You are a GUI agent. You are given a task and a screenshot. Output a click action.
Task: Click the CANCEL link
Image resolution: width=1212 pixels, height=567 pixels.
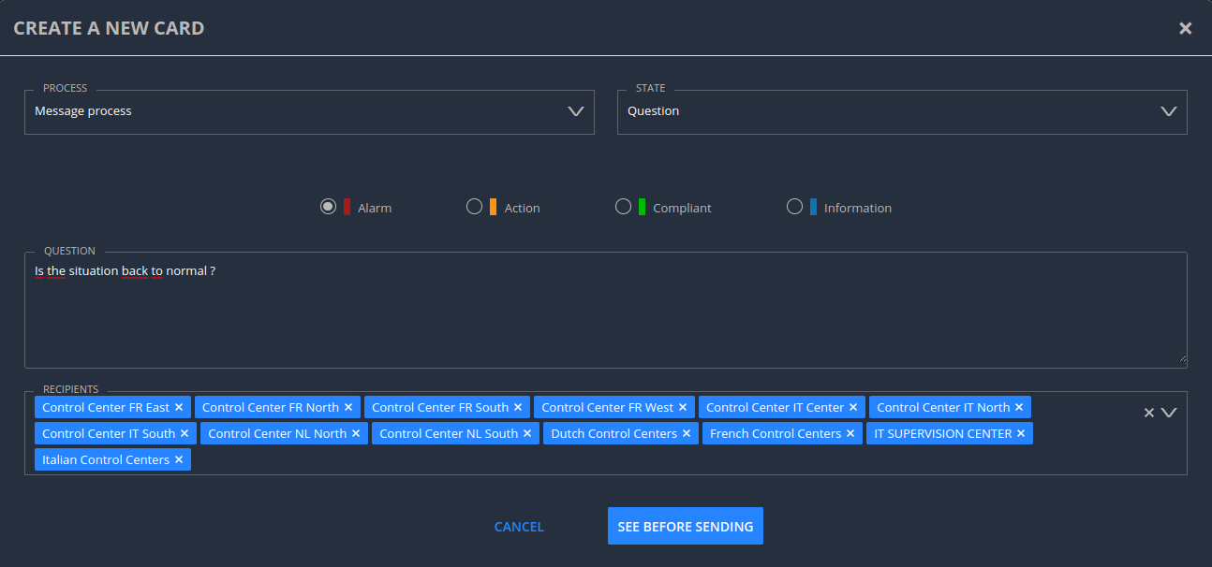pyautogui.click(x=518, y=526)
